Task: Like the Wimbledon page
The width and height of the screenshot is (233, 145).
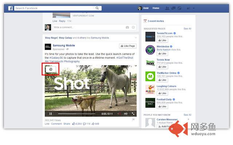Action: tap(162, 54)
